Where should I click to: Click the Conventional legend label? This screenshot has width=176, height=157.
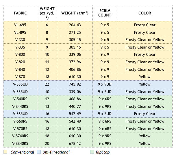[x=22, y=152]
